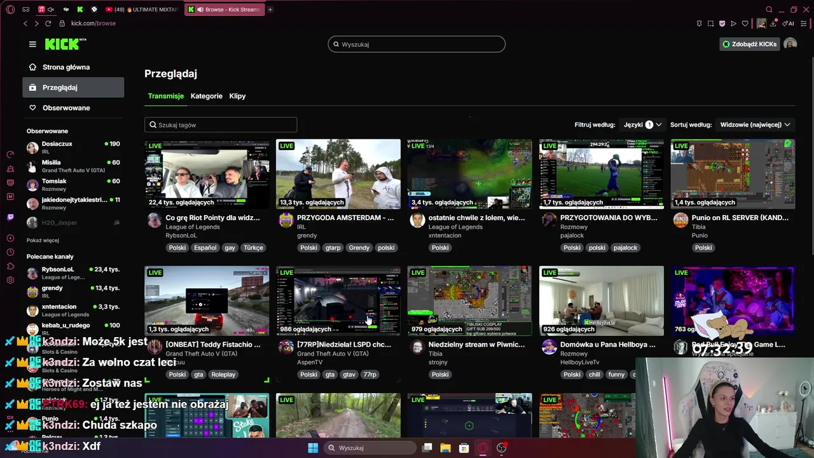The width and height of the screenshot is (814, 458).
Task: Unmute the pinned music tab speaker icon
Action: 50,10
